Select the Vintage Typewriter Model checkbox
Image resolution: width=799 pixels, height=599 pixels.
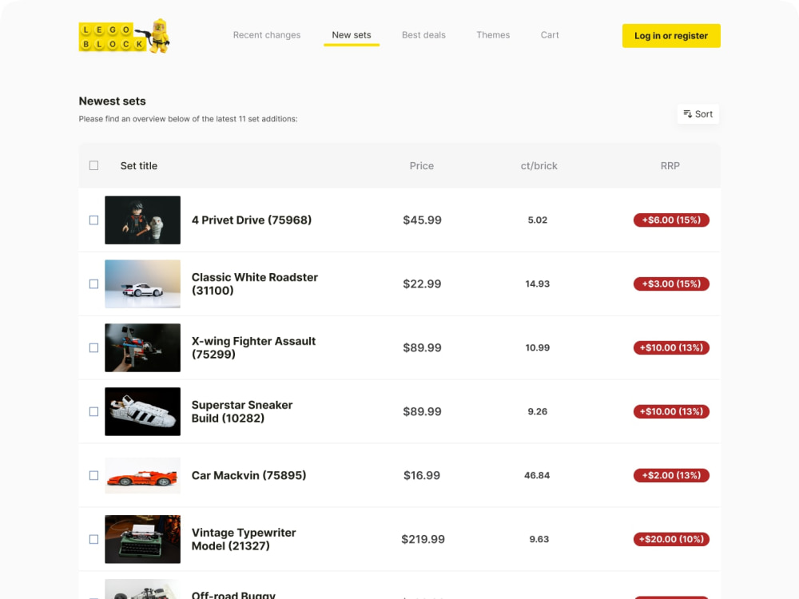93,539
